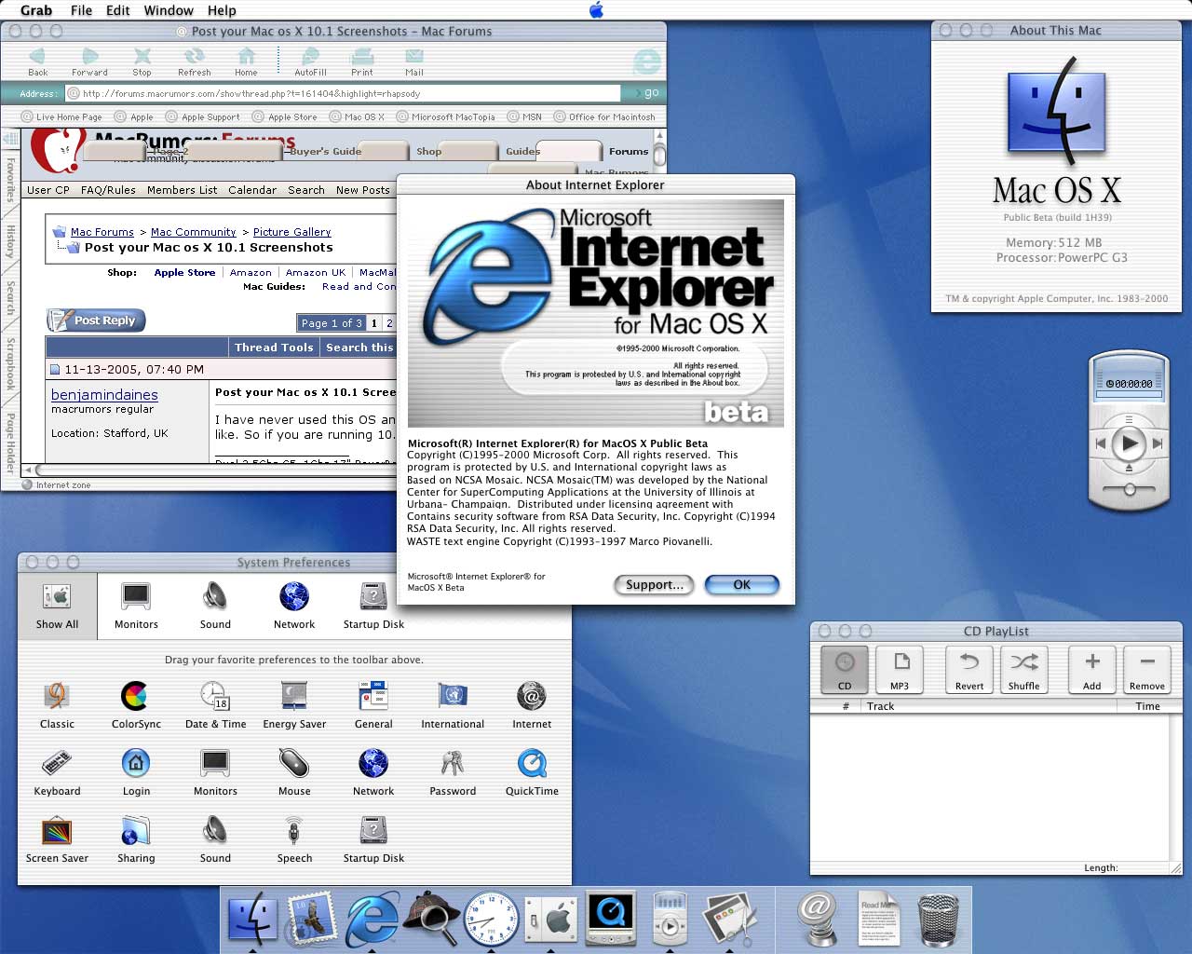The width and height of the screenshot is (1192, 954).
Task: Open the Thread Tools dropdown
Action: [274, 348]
